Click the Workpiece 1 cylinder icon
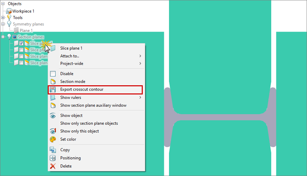The image size is (307, 176). tap(9, 11)
